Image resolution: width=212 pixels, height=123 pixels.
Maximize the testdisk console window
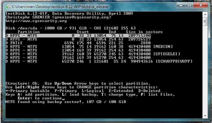click(189, 6)
